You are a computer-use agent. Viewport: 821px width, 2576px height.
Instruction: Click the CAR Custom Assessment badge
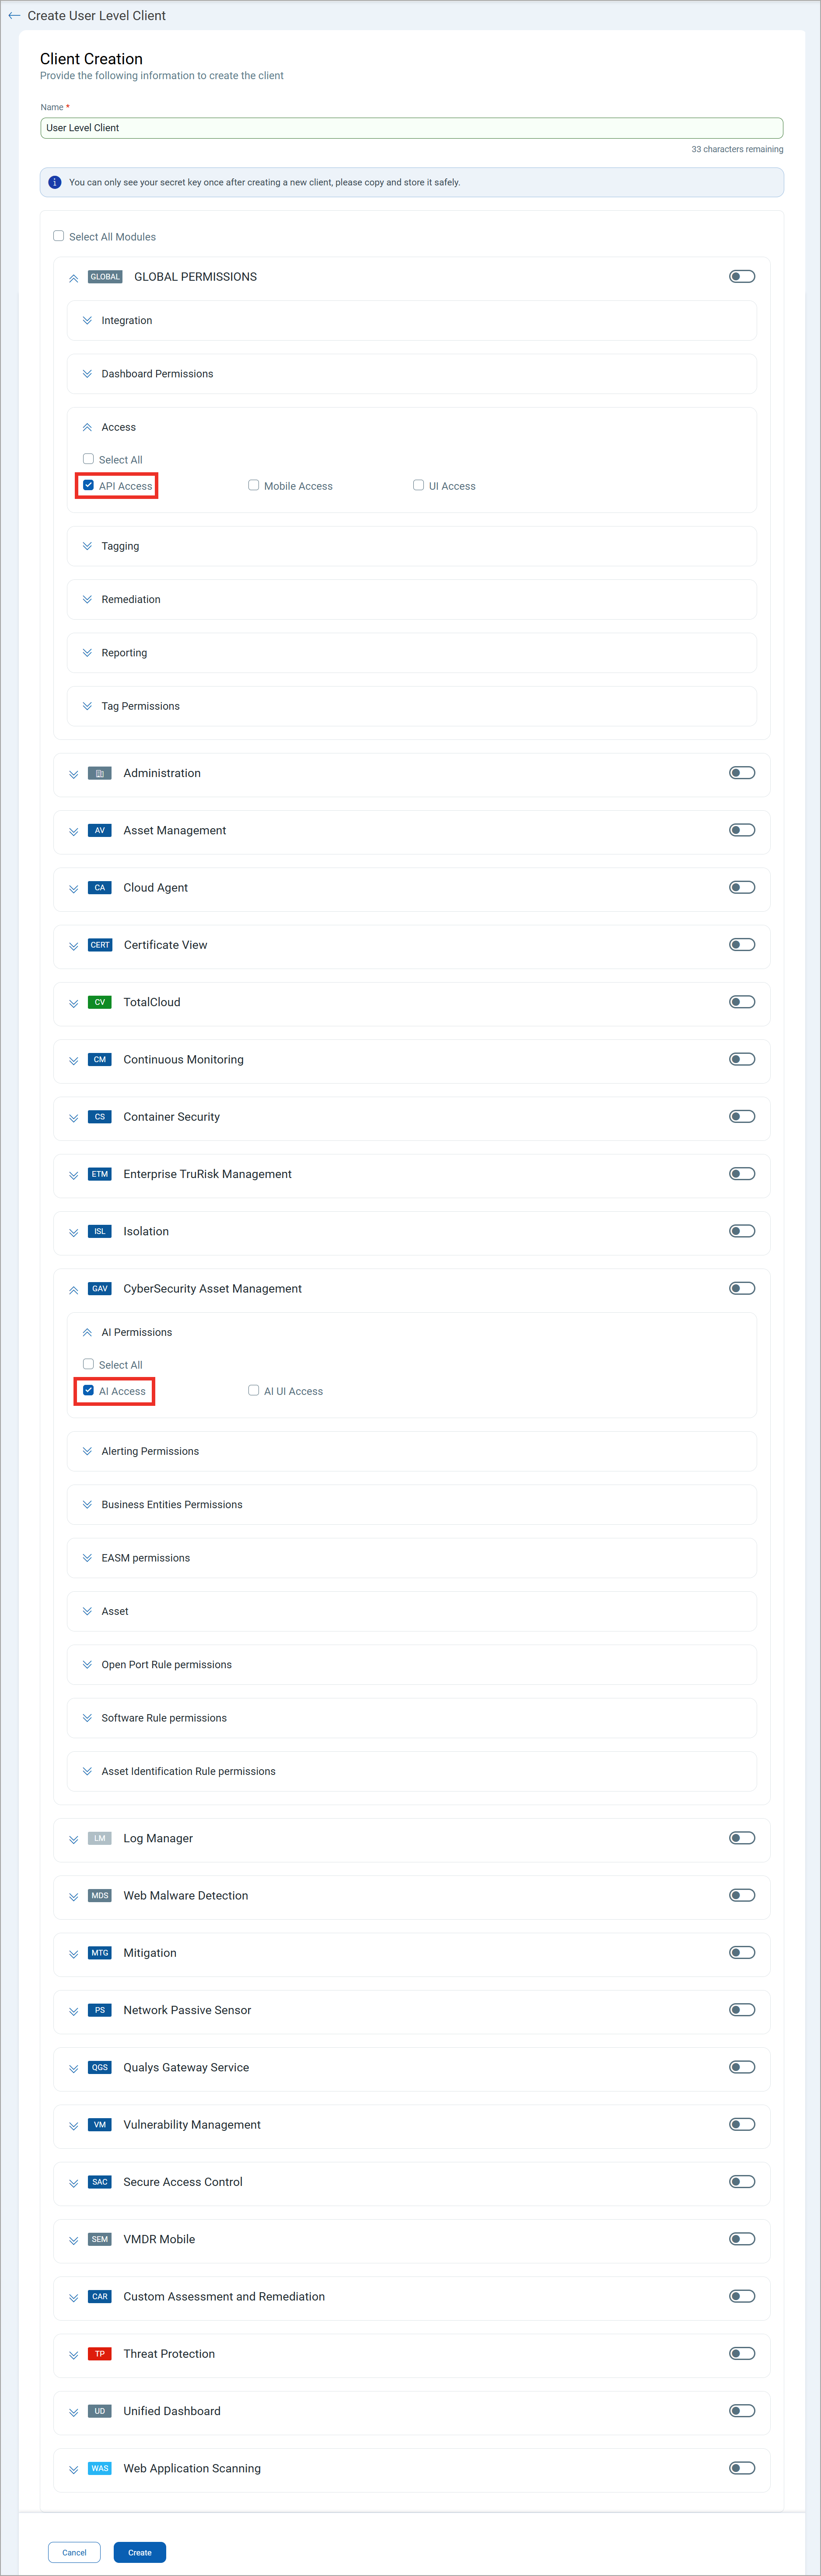[x=100, y=2296]
